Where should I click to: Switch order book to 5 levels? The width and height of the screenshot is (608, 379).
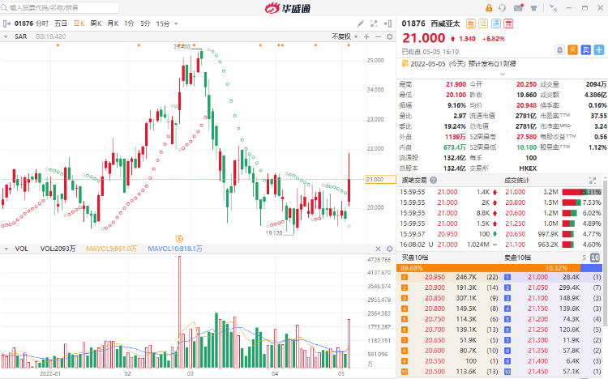click(583, 257)
